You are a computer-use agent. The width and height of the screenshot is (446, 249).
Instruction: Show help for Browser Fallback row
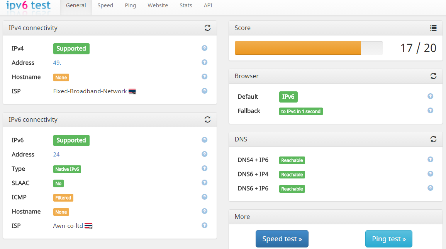click(430, 111)
